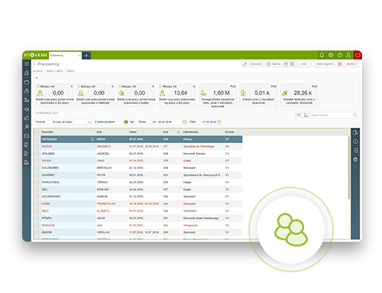
Task: Open a new tab with plus button
Action: click(86, 55)
